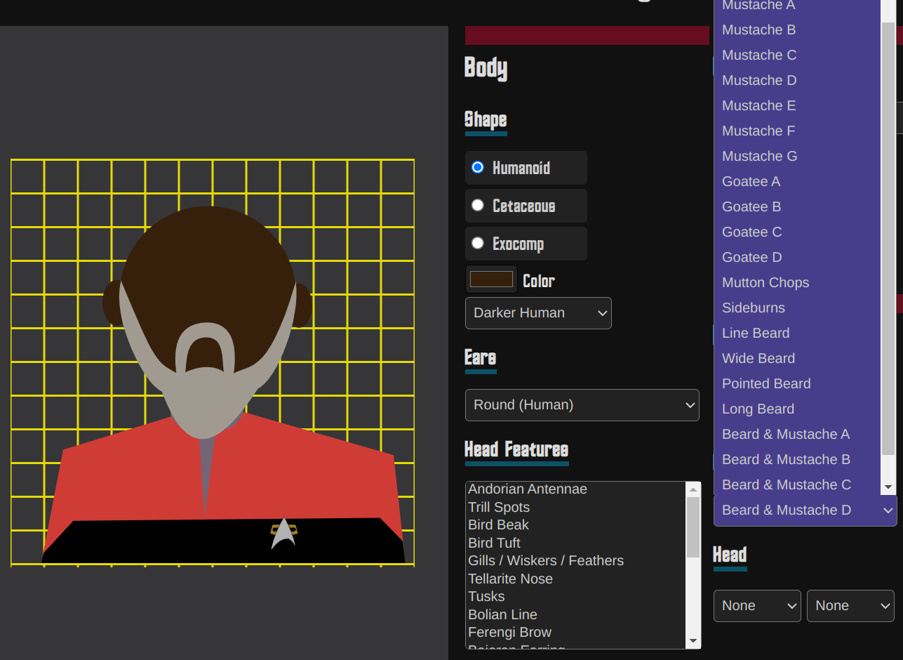Select Tellarite Nose head feature
This screenshot has height=660, width=903.
pos(576,579)
